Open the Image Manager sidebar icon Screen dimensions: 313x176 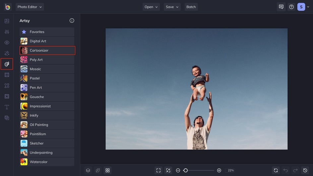7,21
